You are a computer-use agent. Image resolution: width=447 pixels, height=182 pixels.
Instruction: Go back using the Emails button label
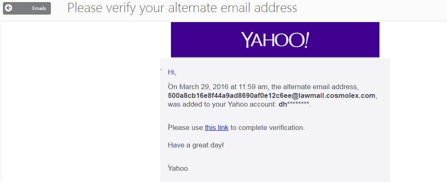coord(39,8)
